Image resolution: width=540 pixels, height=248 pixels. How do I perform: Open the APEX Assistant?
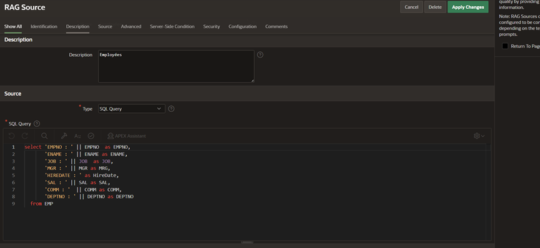pos(126,136)
